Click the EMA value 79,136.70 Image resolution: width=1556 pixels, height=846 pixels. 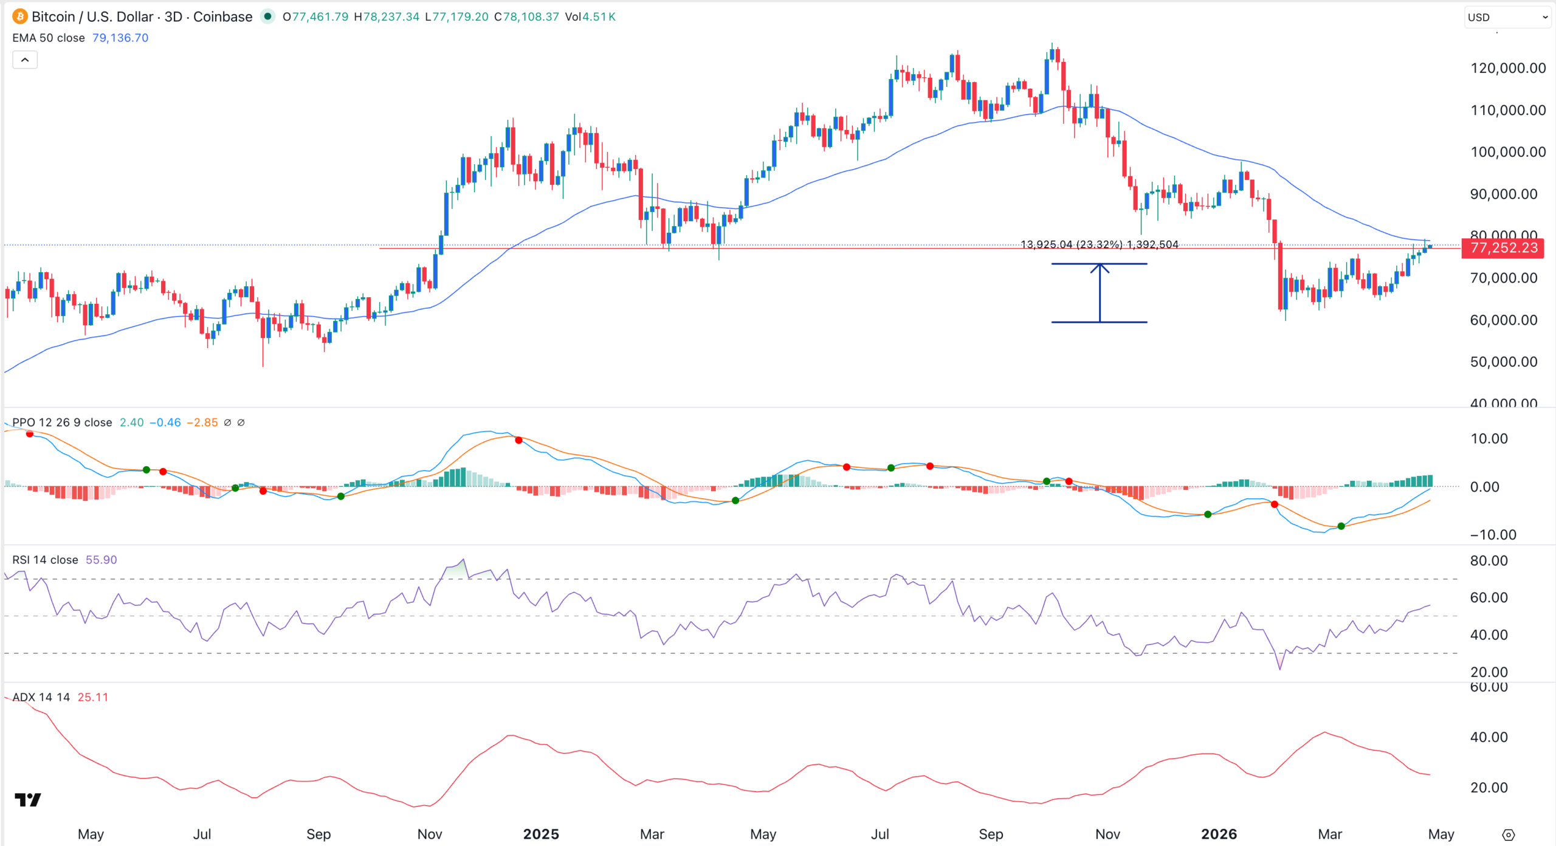pyautogui.click(x=120, y=38)
